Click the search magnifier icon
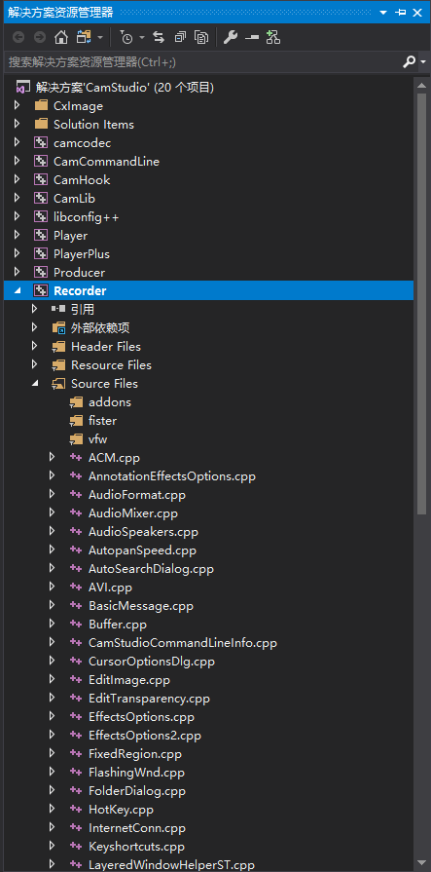The image size is (431, 872). (x=409, y=61)
